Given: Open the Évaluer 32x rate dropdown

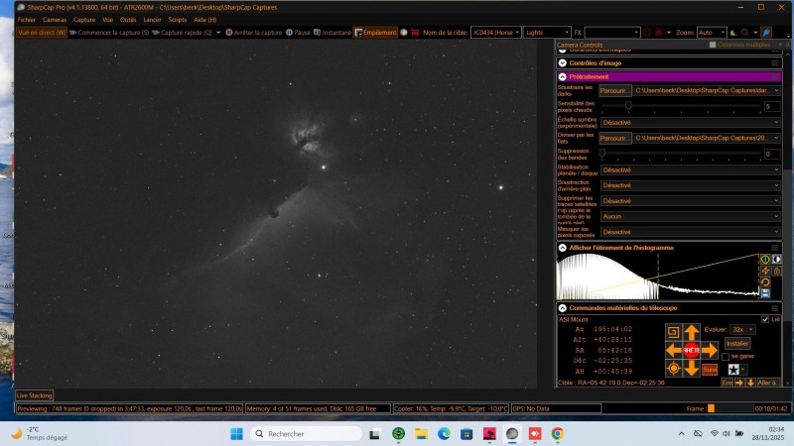Looking at the screenshot, I should [x=741, y=329].
